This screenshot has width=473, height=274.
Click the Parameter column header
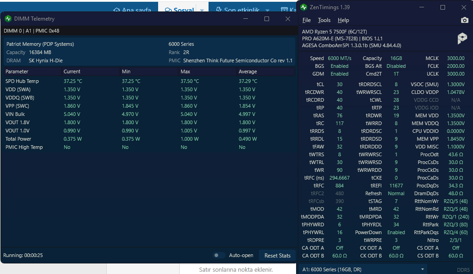32,71
